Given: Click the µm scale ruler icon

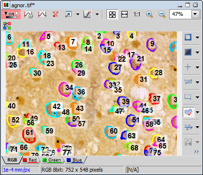Looking at the screenshot, I should click(x=188, y=82).
